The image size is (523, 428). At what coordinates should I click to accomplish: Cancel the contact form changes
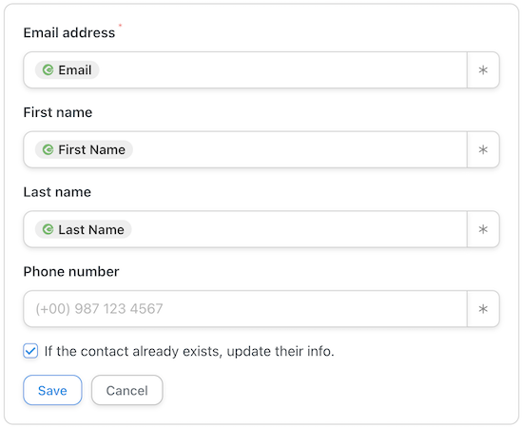point(127,390)
